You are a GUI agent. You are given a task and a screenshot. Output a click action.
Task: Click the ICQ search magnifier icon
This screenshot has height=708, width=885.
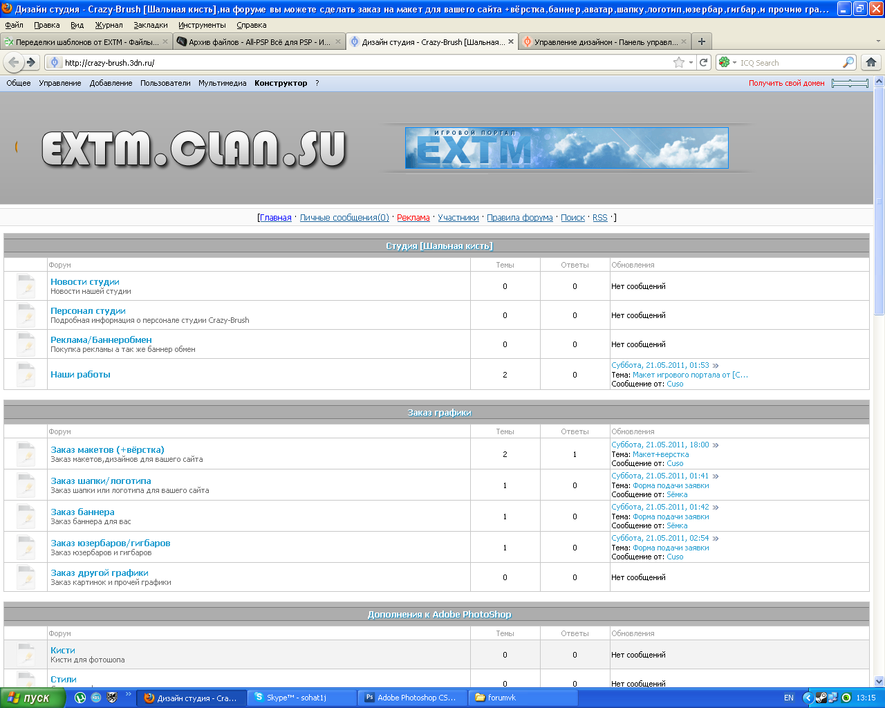(848, 62)
